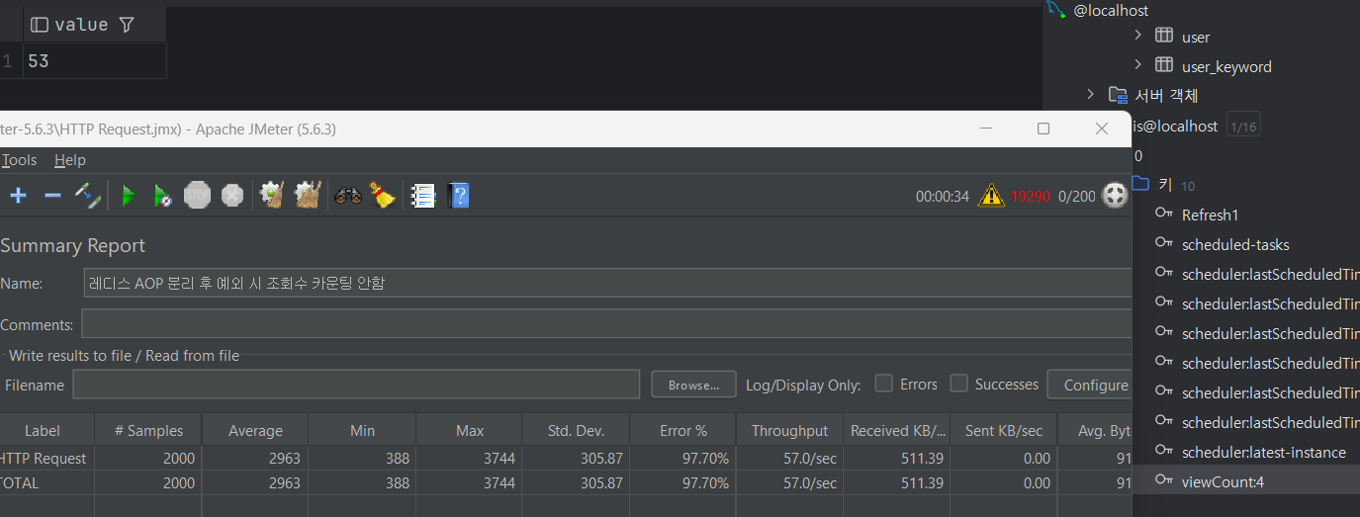The width and height of the screenshot is (1360, 517).
Task: Click the # Samples column header
Action: pos(148,430)
